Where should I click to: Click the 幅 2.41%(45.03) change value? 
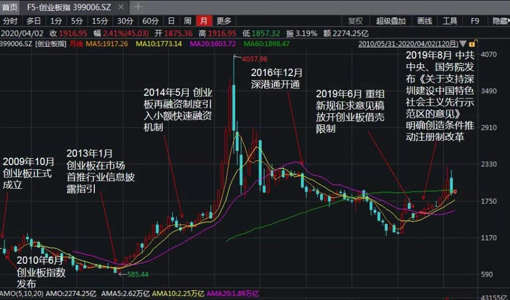(x=121, y=33)
